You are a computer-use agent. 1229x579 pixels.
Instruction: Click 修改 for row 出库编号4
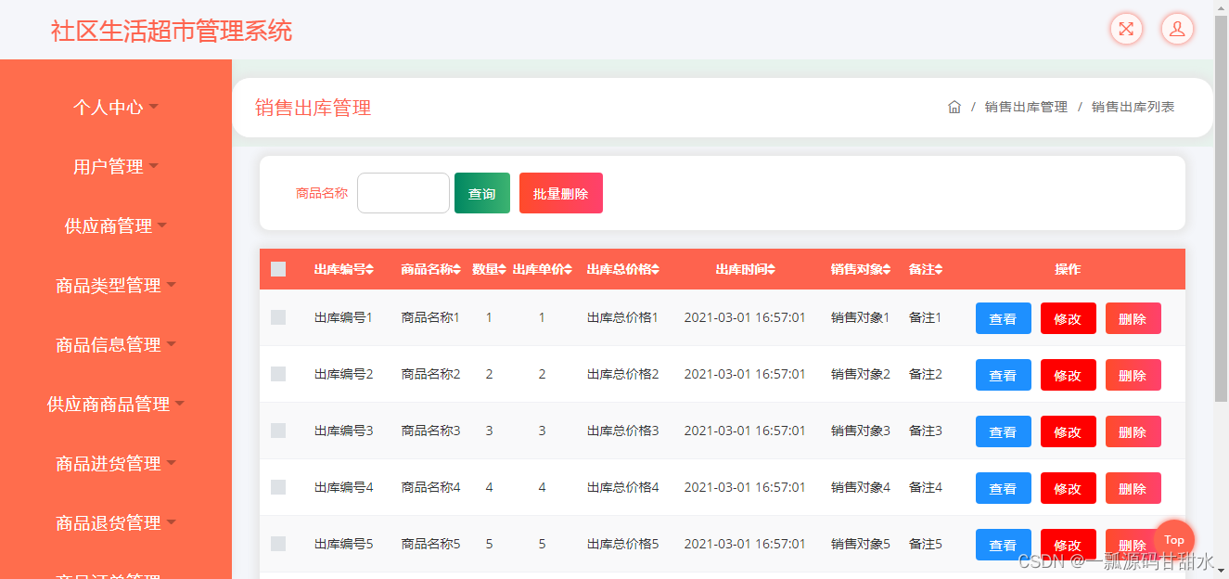(x=1069, y=488)
